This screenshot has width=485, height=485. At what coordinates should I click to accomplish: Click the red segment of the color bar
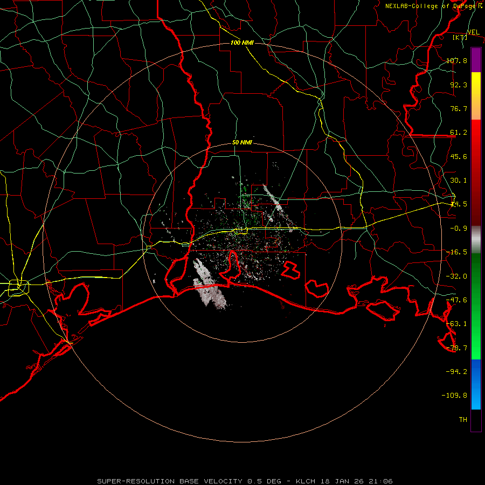476,172
